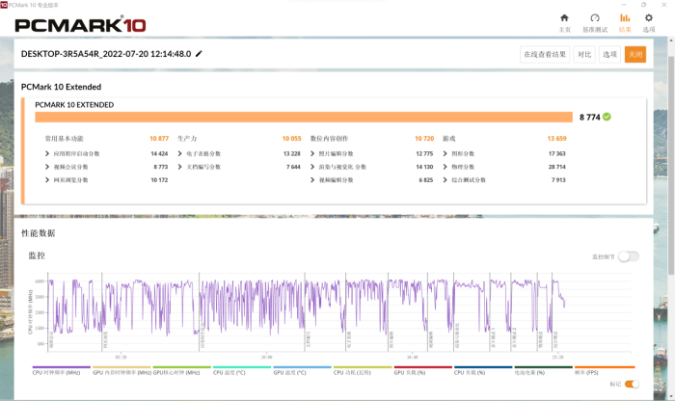Viewport: 675px width, 401px height.
Task: Click the 对比 compare button
Action: [x=584, y=54]
